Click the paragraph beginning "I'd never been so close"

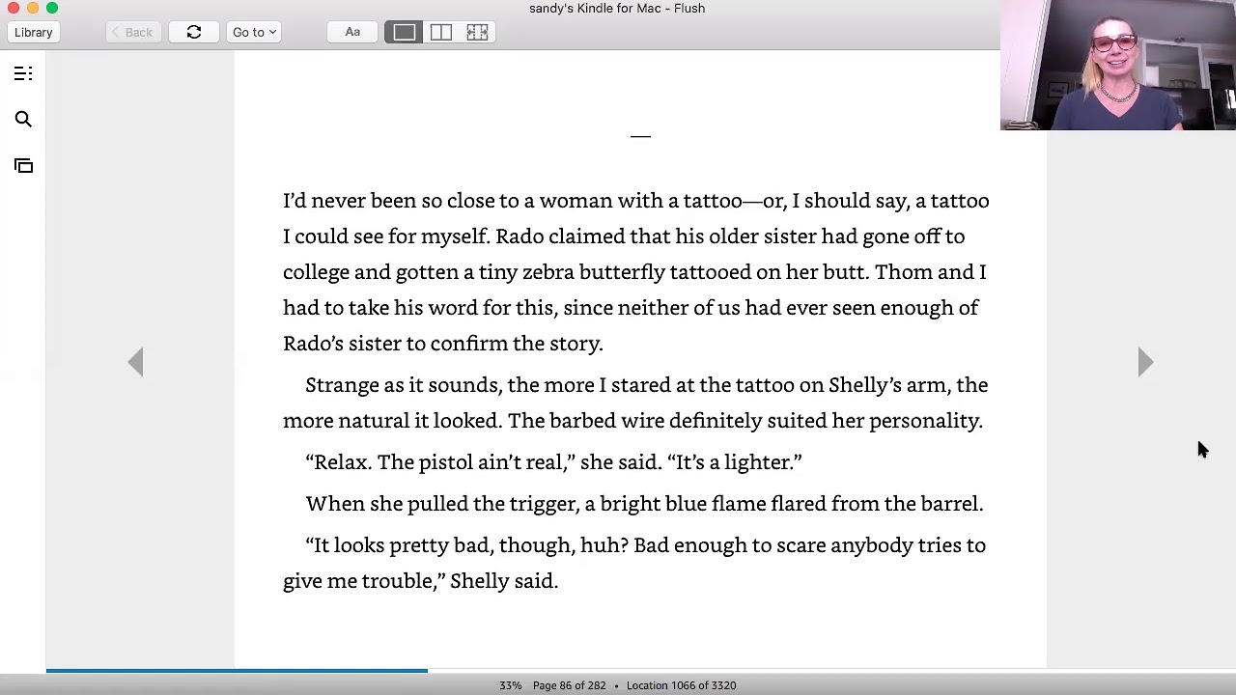636,271
